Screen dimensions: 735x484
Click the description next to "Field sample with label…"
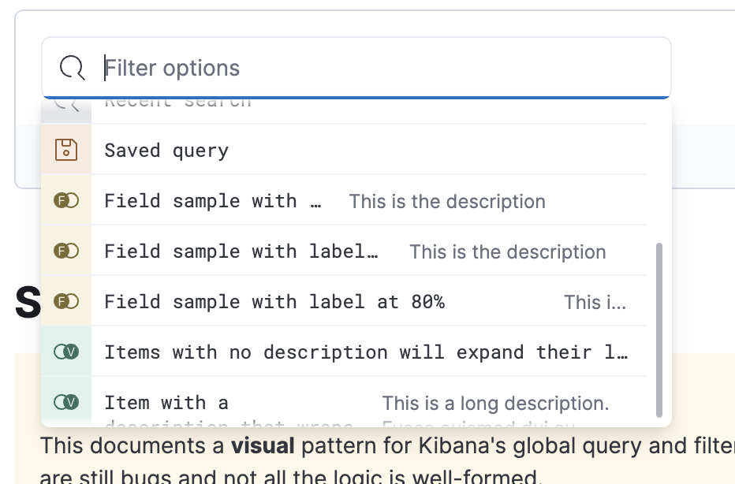click(x=508, y=252)
